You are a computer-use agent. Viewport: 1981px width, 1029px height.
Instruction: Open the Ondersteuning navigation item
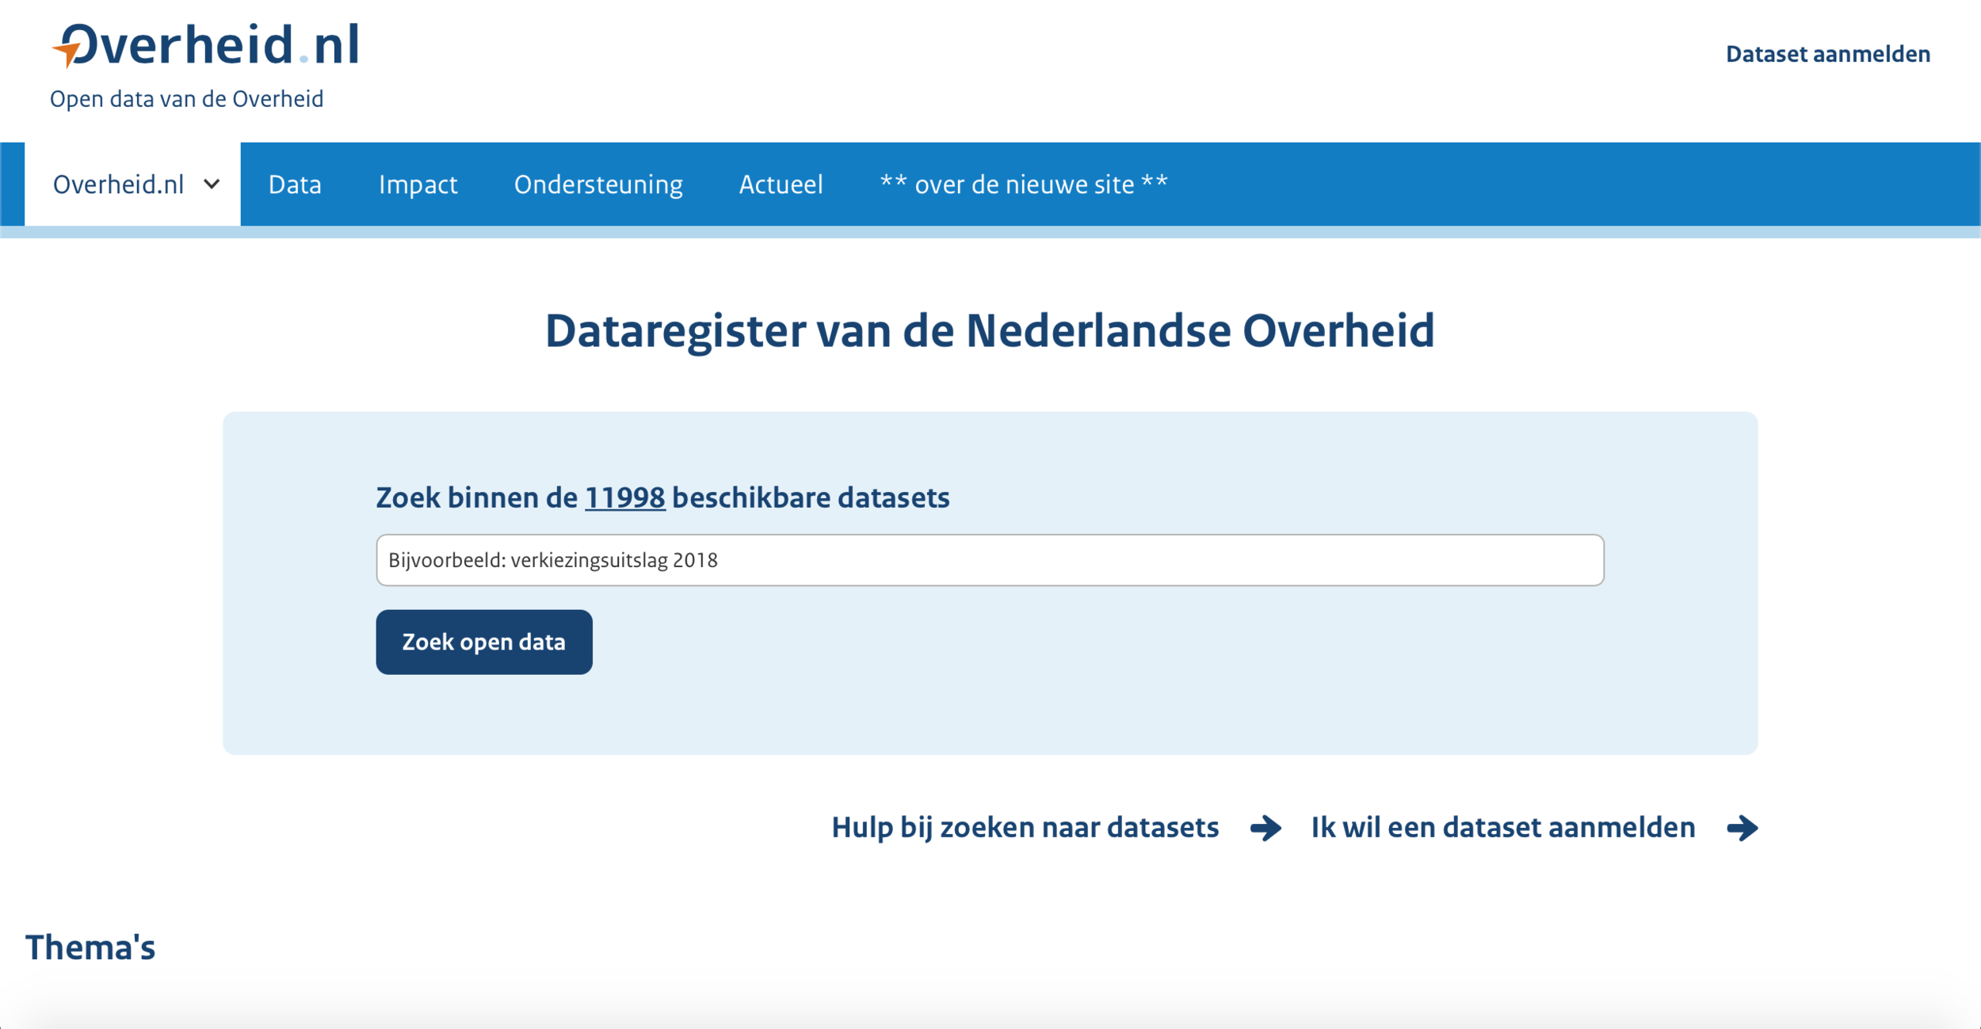click(598, 185)
